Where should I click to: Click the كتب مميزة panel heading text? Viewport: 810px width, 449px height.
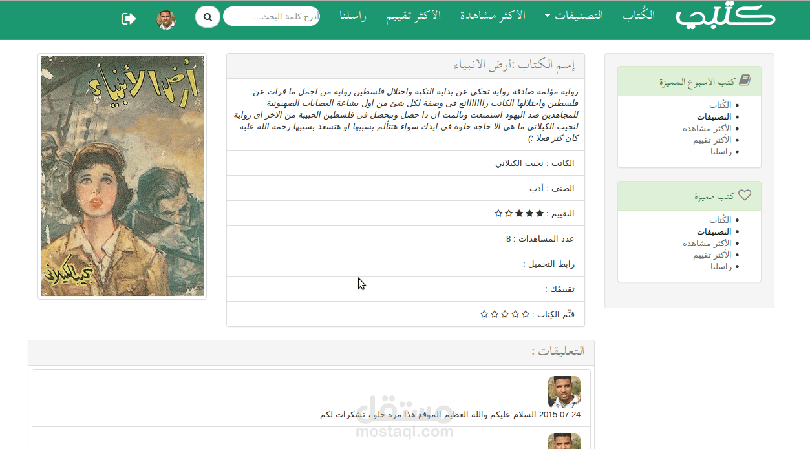714,196
